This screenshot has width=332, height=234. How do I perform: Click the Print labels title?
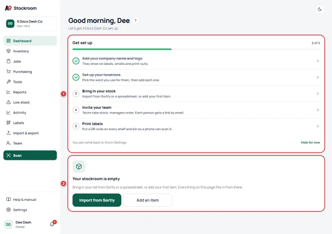tap(93, 124)
